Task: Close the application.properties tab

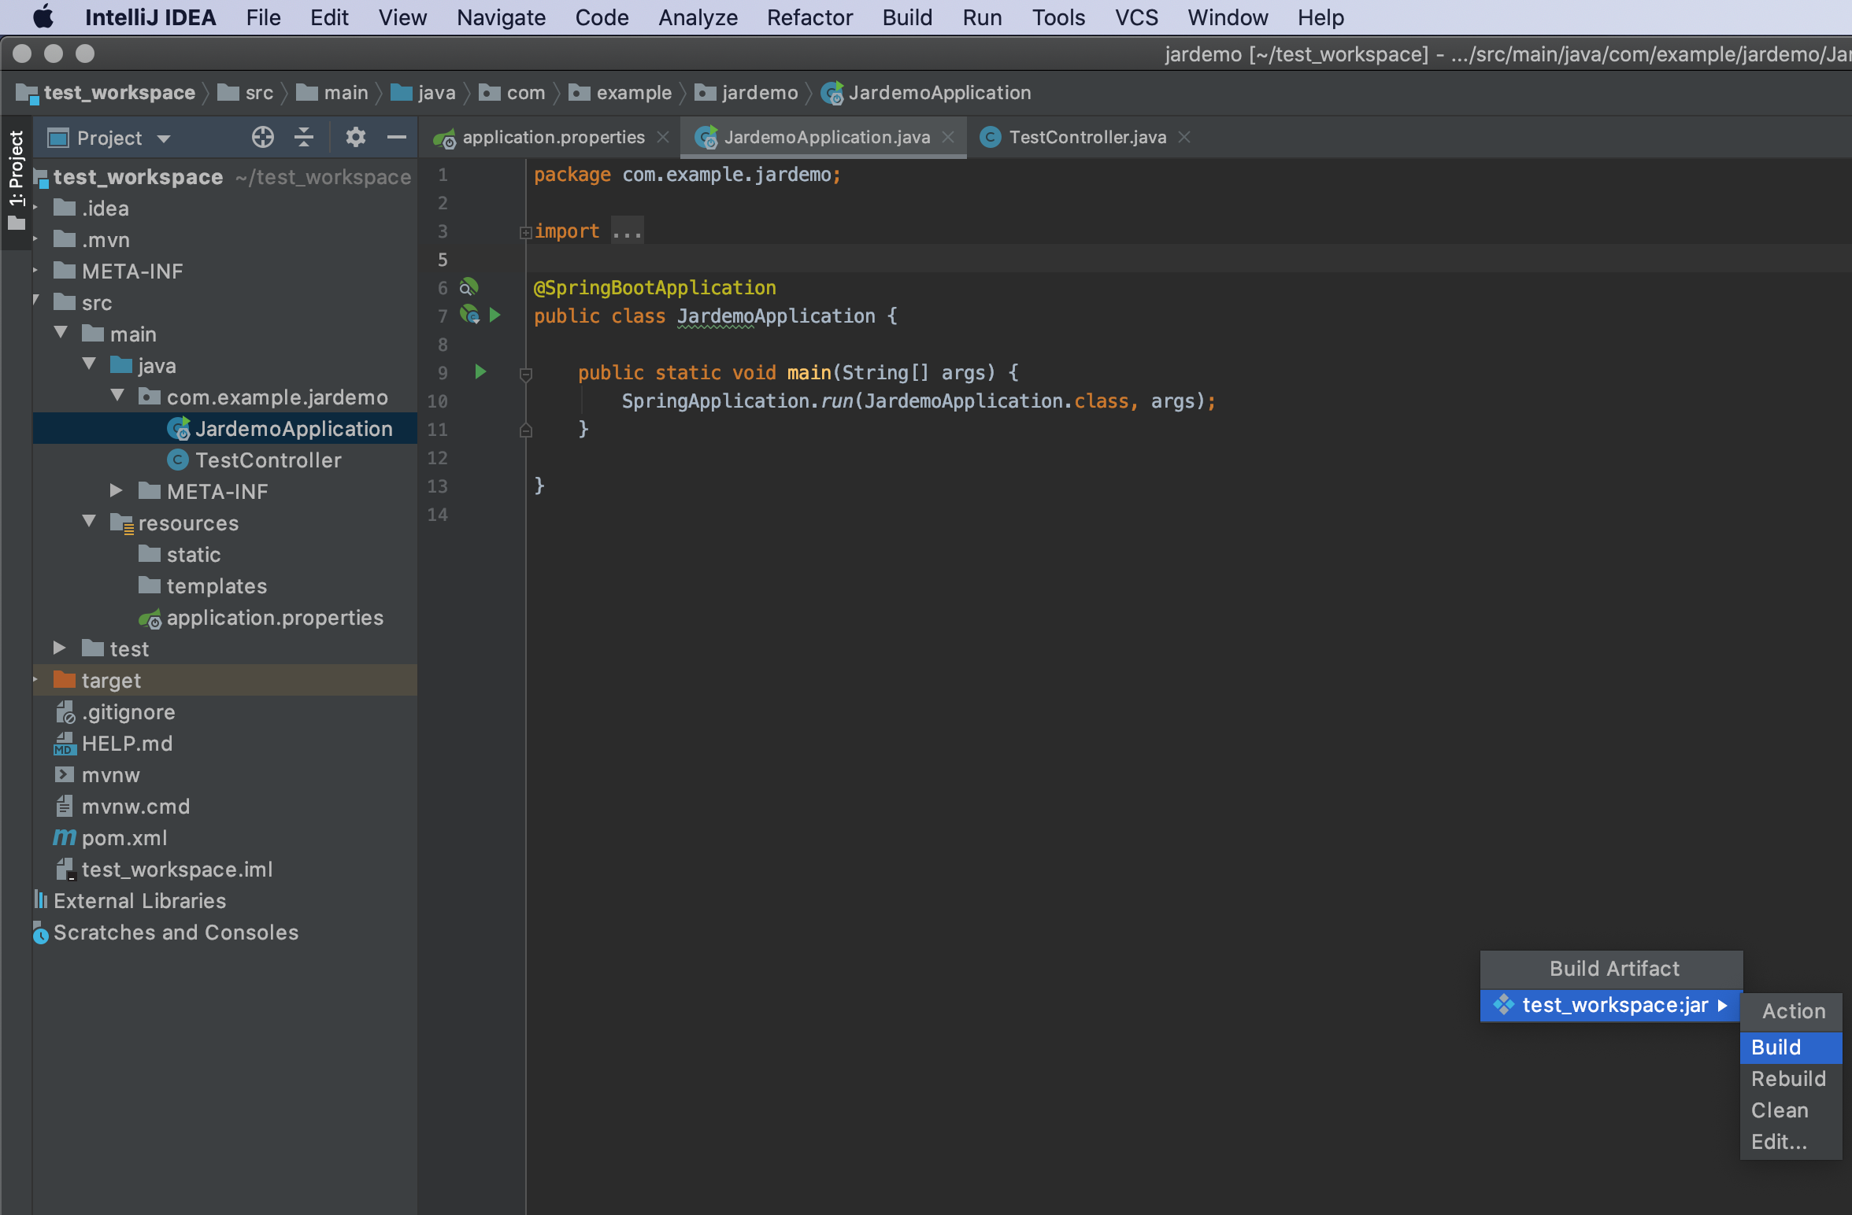Action: pos(663,138)
